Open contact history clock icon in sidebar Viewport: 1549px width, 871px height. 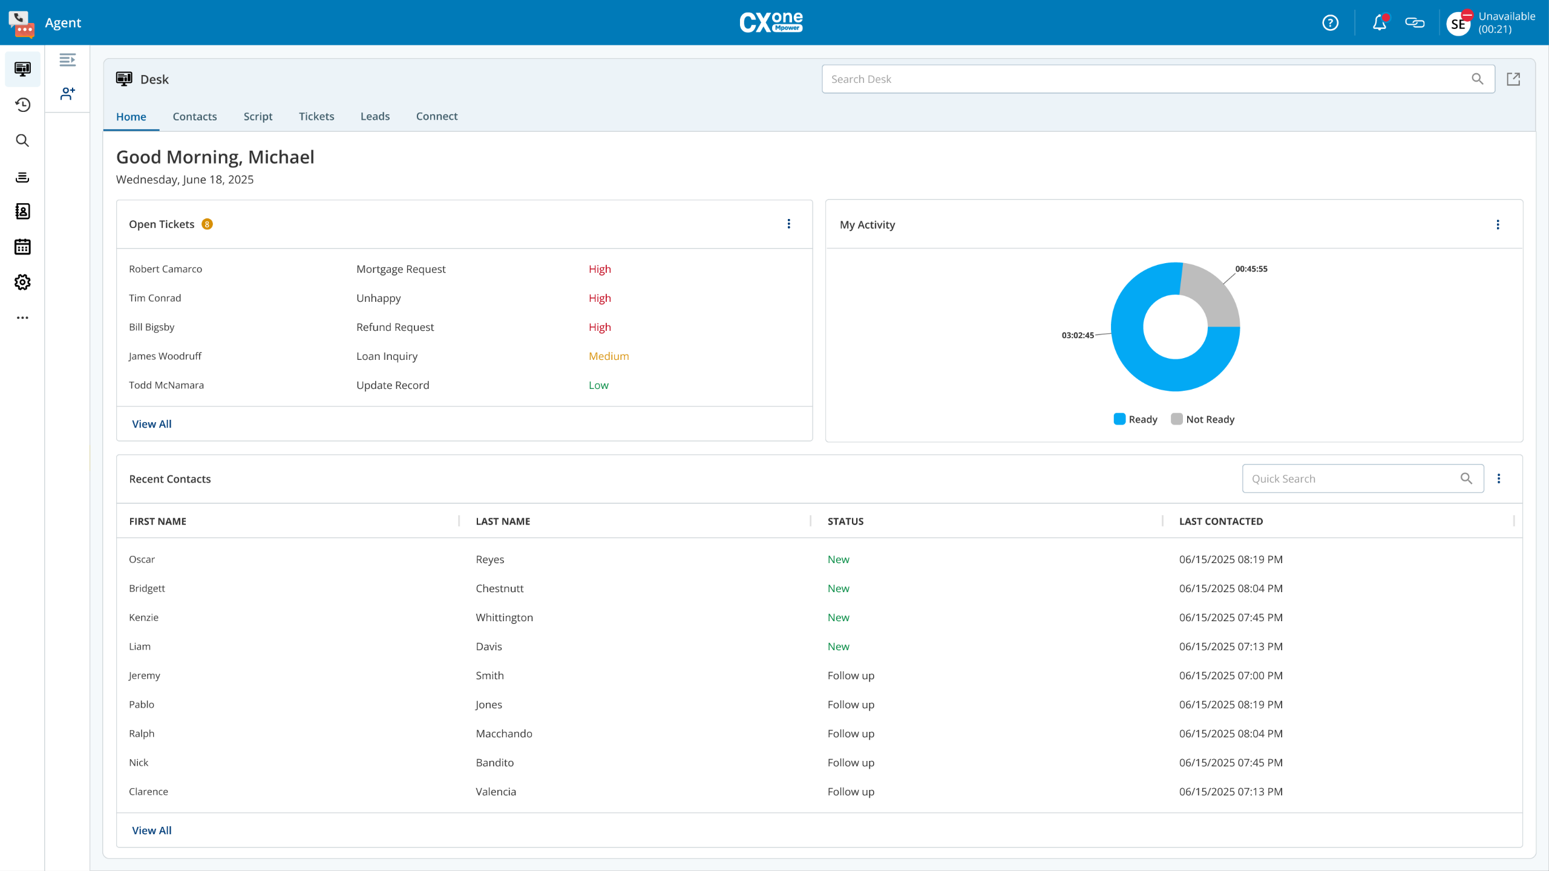pyautogui.click(x=22, y=105)
